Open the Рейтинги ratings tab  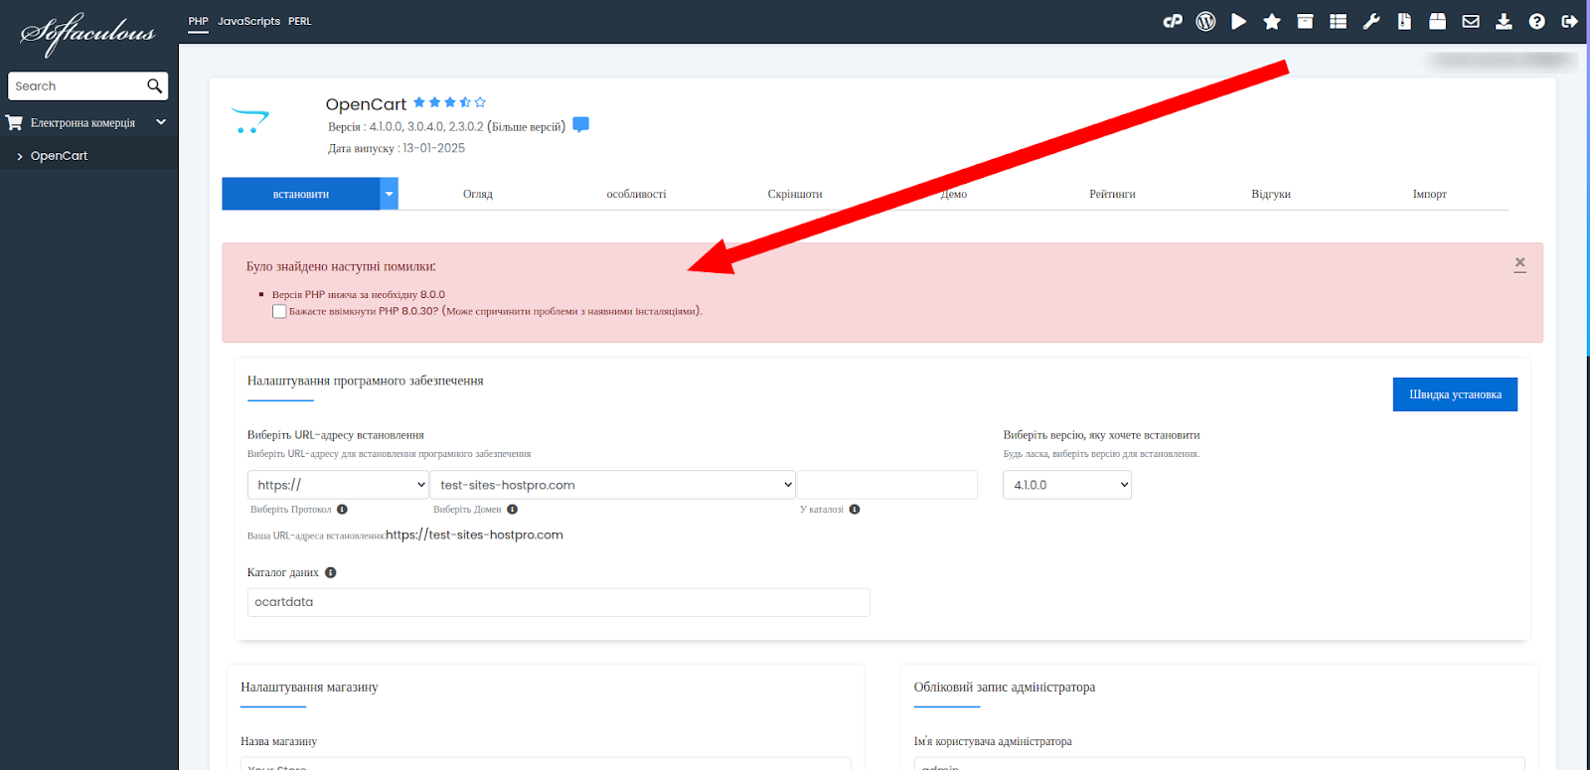pos(1112,194)
